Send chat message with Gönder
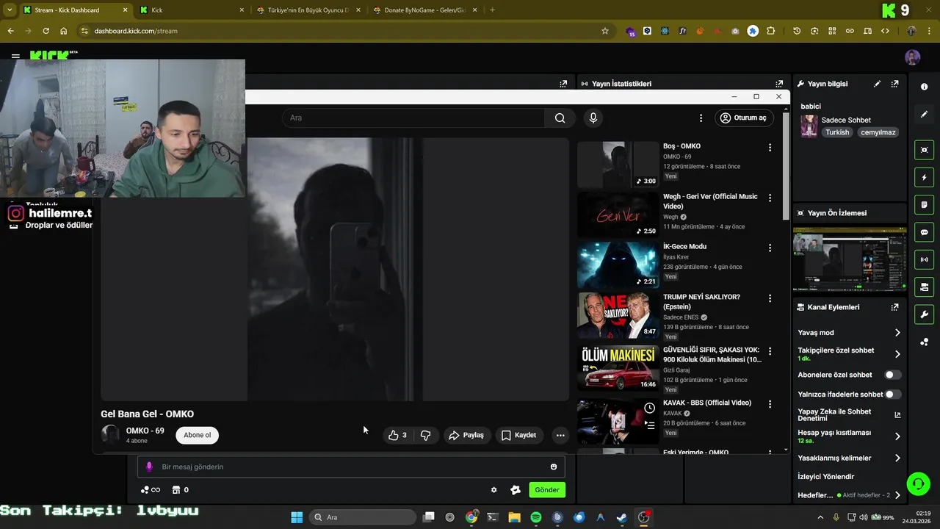Screen dimensions: 940x529 point(547,490)
